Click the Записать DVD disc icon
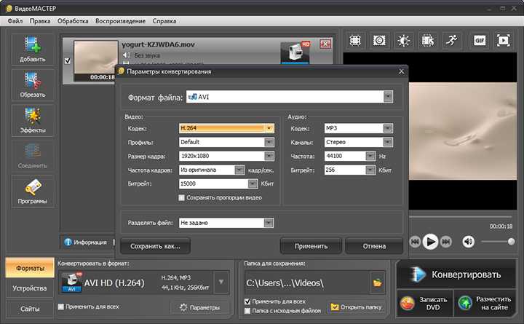Image resolution: width=524 pixels, height=324 pixels. click(x=408, y=304)
